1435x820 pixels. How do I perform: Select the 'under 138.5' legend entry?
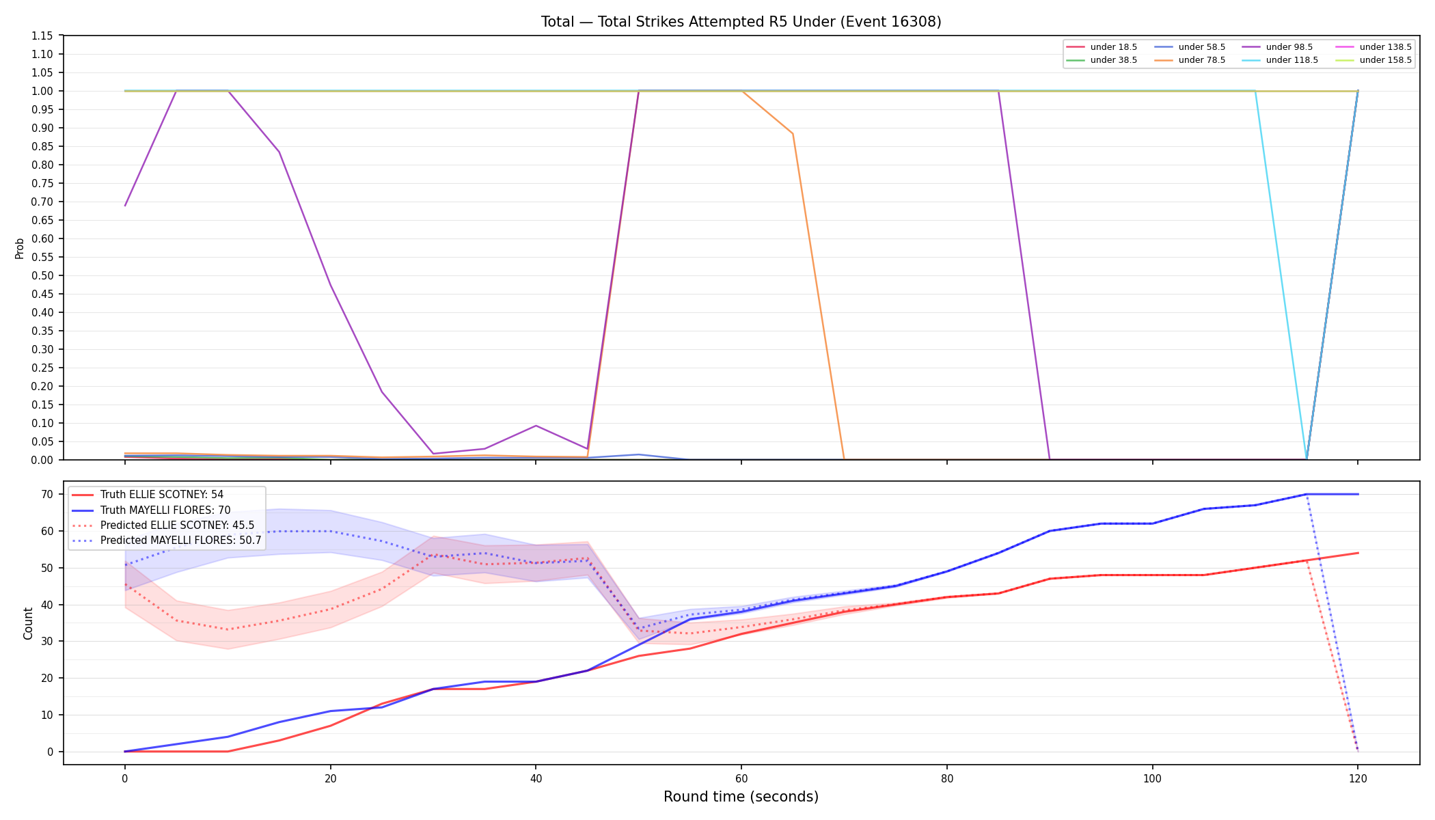coord(1373,47)
